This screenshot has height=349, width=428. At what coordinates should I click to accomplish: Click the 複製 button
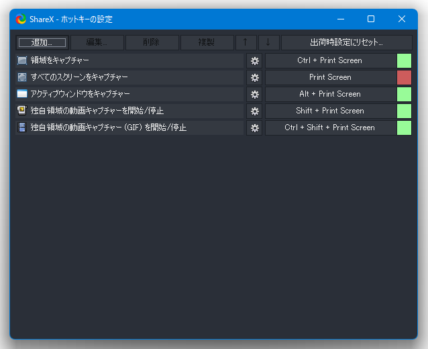[207, 42]
